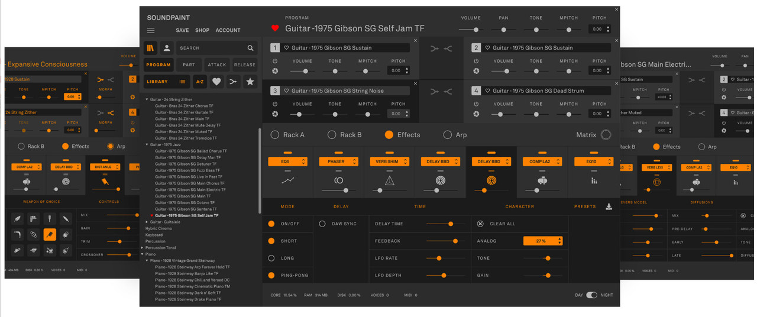Pick the selected orange weapon icon in left window
The height and width of the screenshot is (317, 757).
coord(50,234)
